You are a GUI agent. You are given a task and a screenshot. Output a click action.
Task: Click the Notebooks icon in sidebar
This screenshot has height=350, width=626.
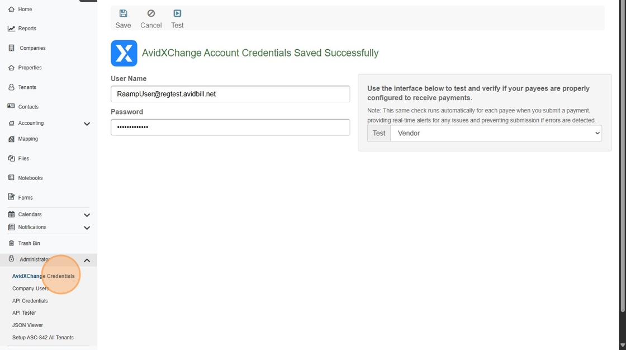(11, 178)
